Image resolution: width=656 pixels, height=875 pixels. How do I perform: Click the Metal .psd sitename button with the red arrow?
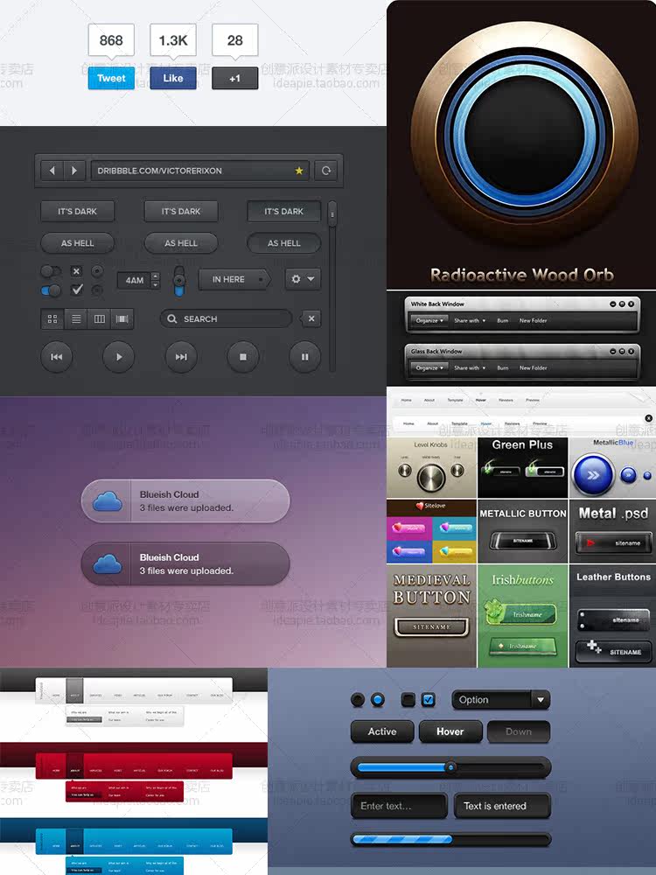pos(612,542)
